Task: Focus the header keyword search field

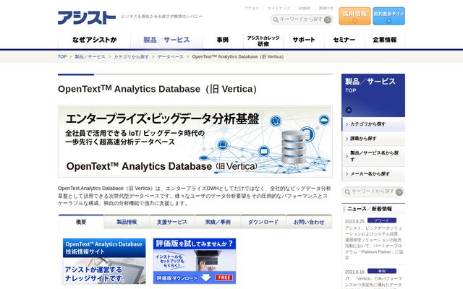Action: pos(301,20)
